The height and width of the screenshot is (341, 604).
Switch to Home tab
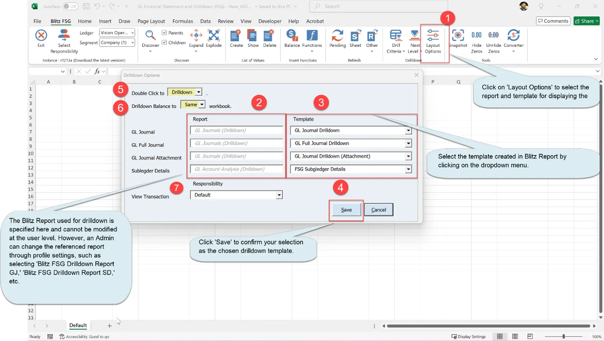84,21
